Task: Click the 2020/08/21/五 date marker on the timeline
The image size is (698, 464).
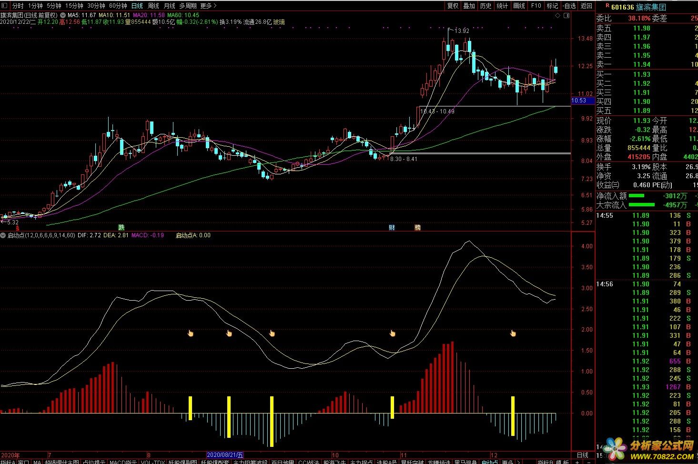Action: click(x=225, y=455)
